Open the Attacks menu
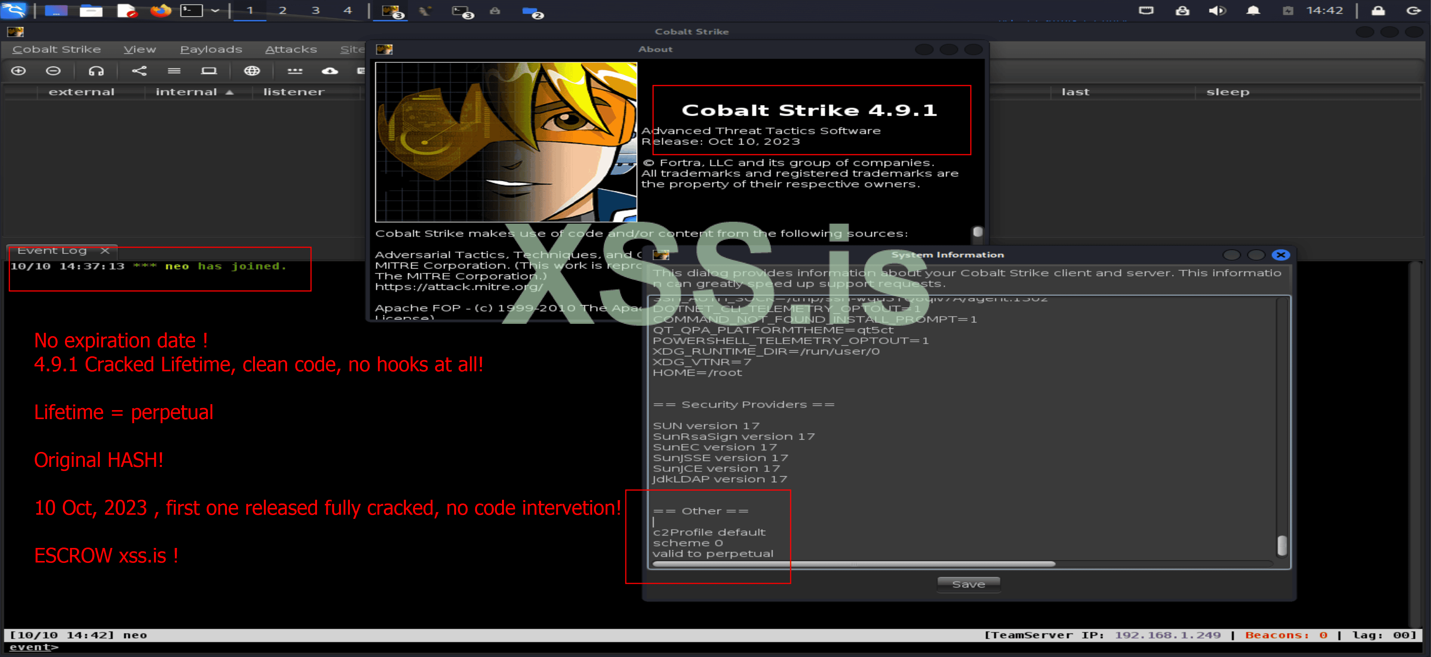The width and height of the screenshot is (1431, 657). tap(290, 49)
